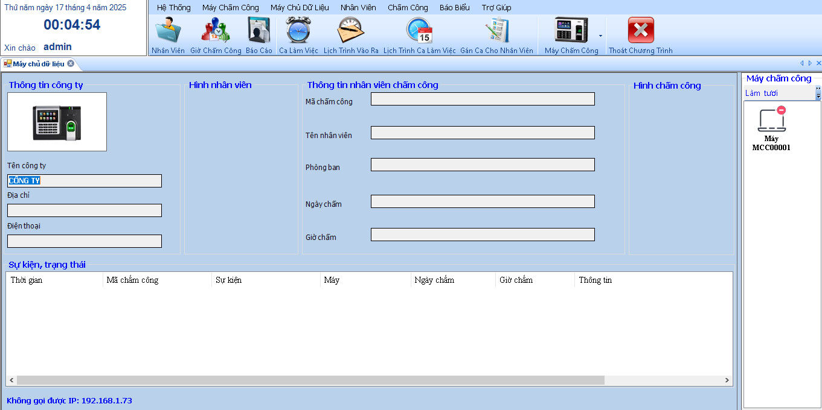Screen dimensions: 822x410
Task: Click the Địa chỉ text field
Action: point(85,210)
